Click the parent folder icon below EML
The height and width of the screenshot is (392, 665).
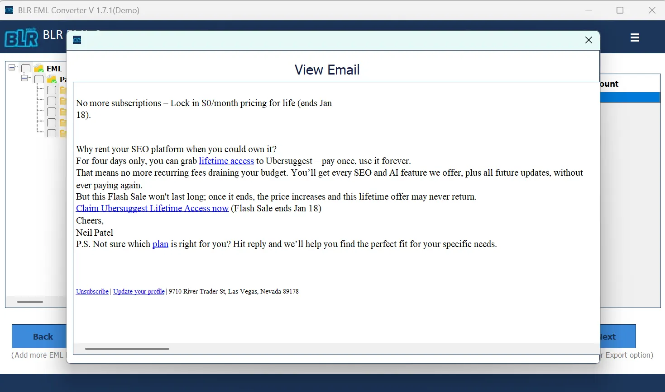pos(51,79)
